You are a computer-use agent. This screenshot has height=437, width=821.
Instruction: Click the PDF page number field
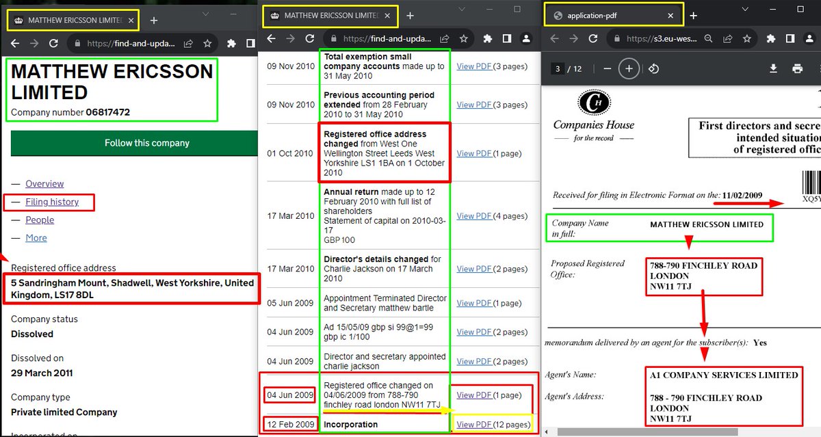558,68
